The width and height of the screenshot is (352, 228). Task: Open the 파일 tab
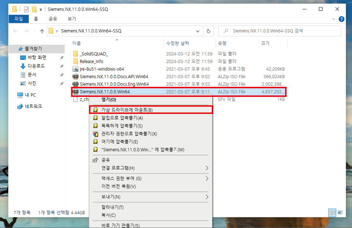(x=19, y=19)
